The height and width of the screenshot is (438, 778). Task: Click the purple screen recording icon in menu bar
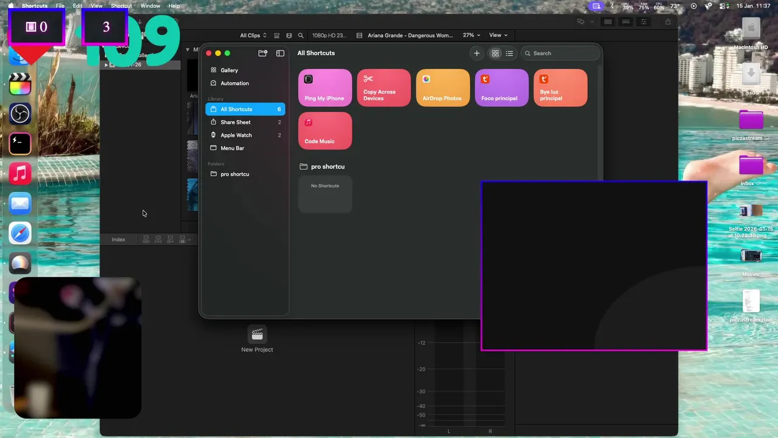point(596,5)
